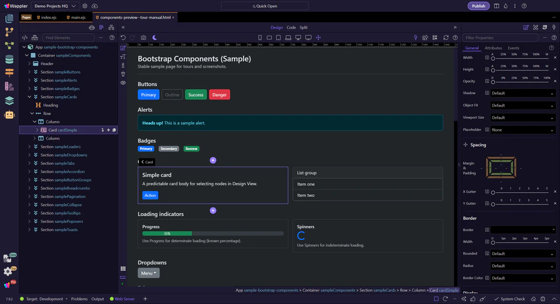Image resolution: width=560 pixels, height=304 pixels.
Task: Adjust the X Gutter slider handle
Action: click(x=493, y=193)
